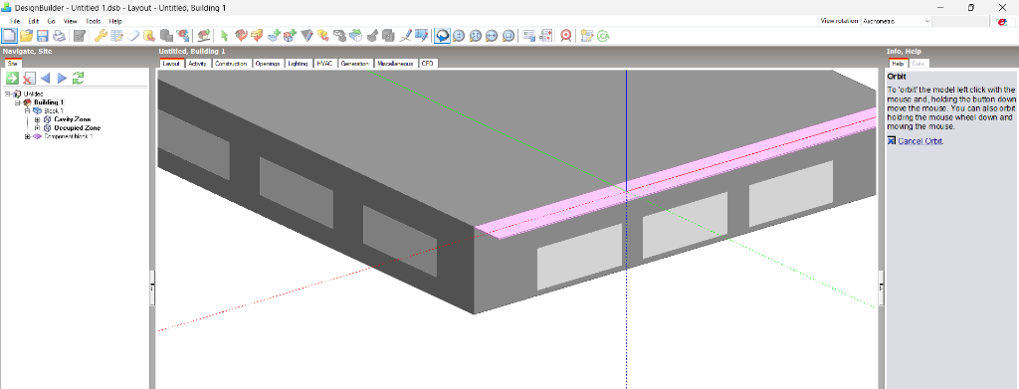Create a new file with the toolbar icon
The image size is (1019, 389).
pos(9,35)
